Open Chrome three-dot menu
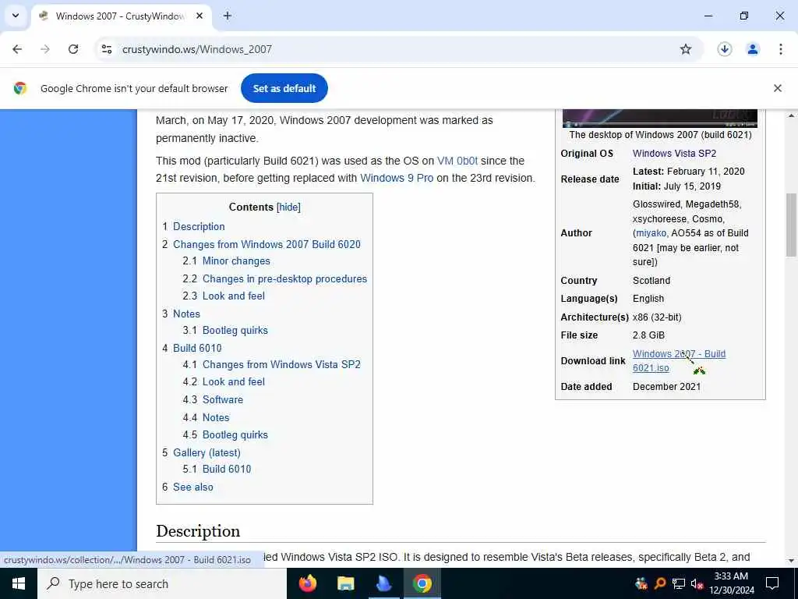 [780, 49]
